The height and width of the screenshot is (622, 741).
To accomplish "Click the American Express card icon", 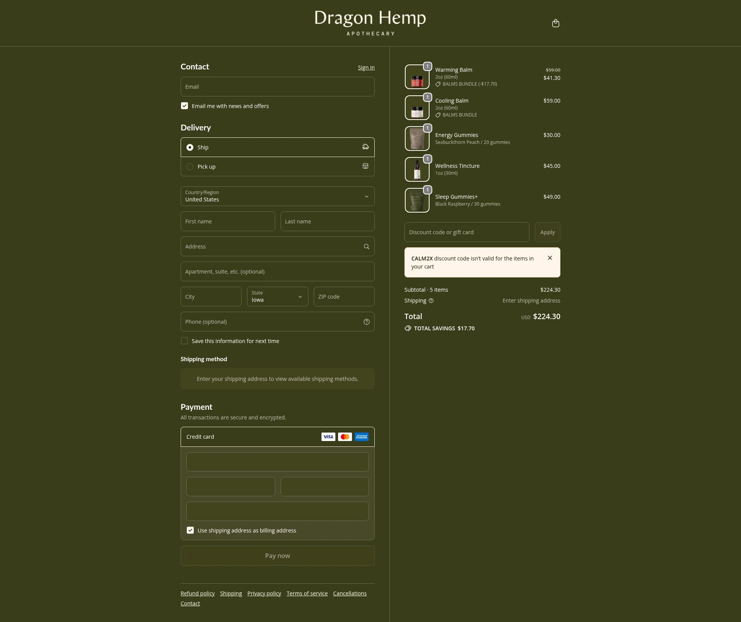I will point(361,437).
